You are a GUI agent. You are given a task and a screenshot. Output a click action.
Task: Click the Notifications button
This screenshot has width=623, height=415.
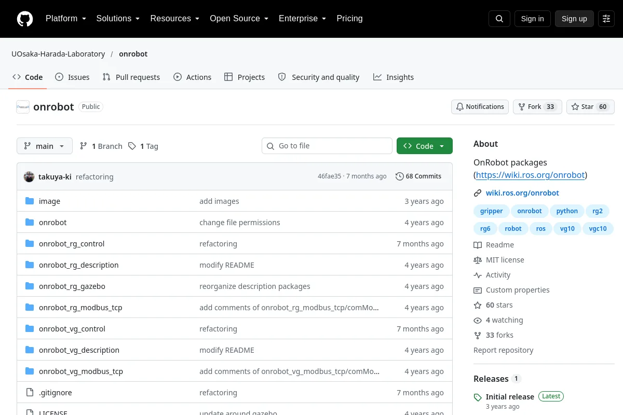[480, 107]
